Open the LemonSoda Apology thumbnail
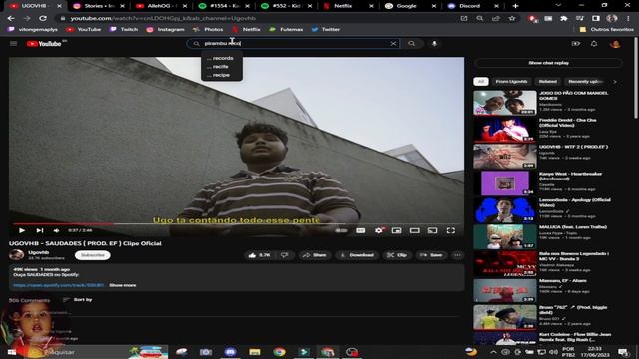 point(505,210)
